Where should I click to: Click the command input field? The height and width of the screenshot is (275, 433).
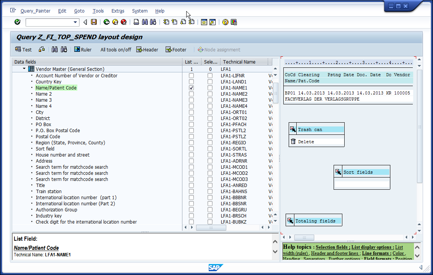[x=49, y=22]
